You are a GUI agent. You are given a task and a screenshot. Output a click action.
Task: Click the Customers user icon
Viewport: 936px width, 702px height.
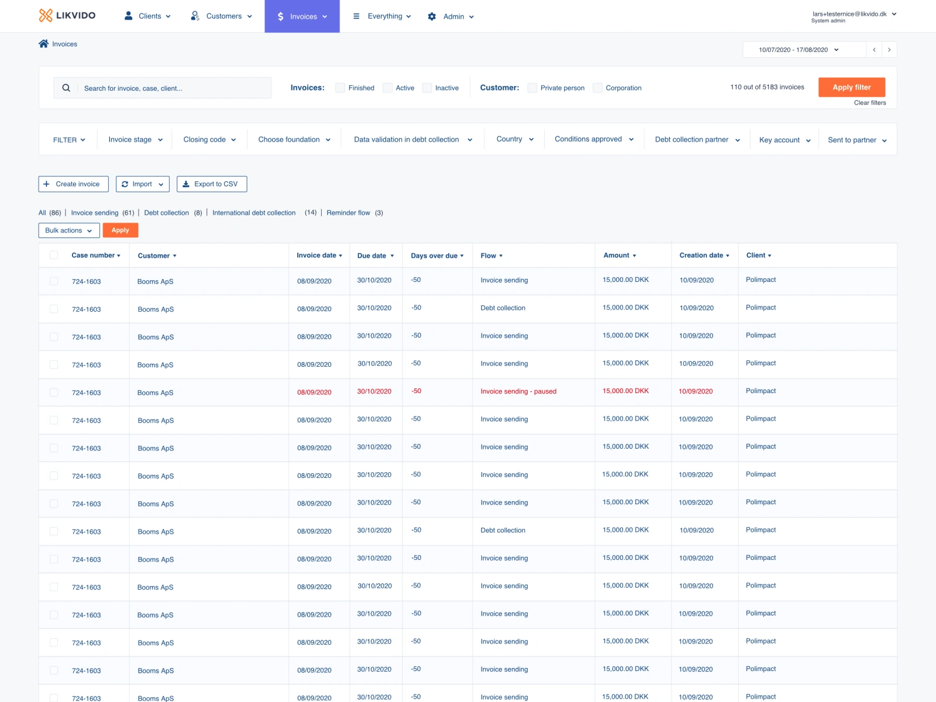195,16
